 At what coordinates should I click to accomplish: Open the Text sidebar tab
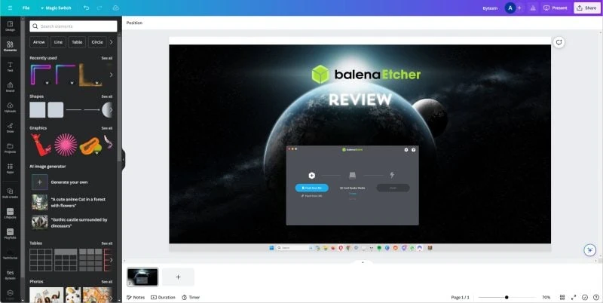click(x=10, y=67)
